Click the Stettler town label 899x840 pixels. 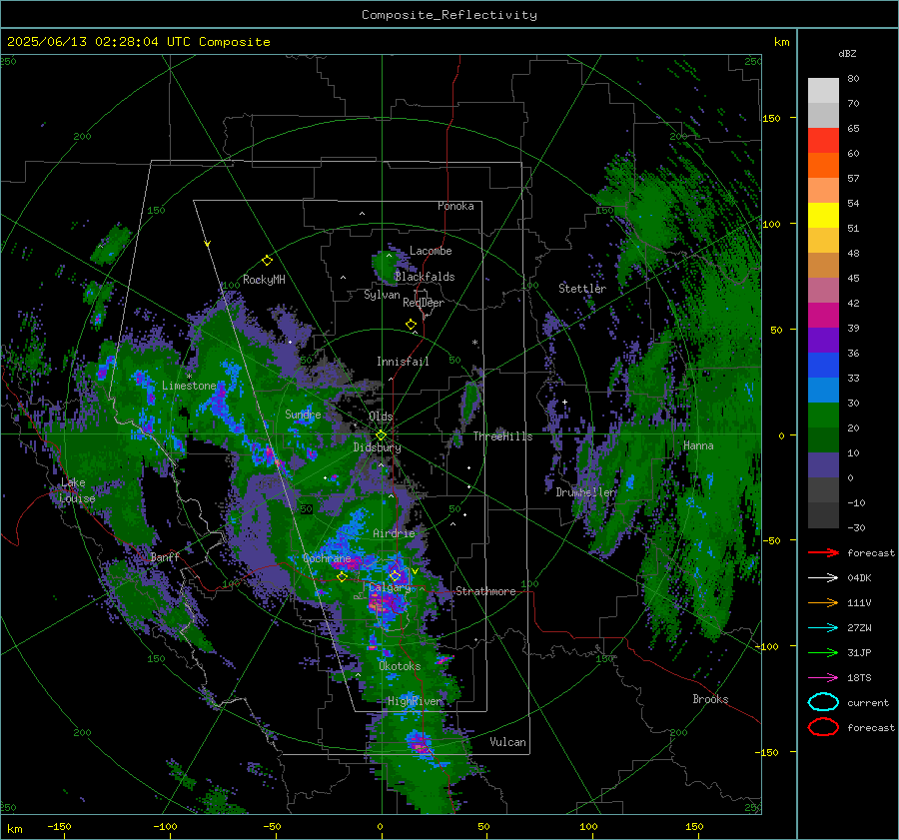(582, 289)
